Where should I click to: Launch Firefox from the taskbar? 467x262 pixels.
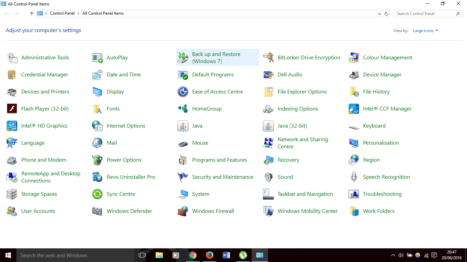209,255
